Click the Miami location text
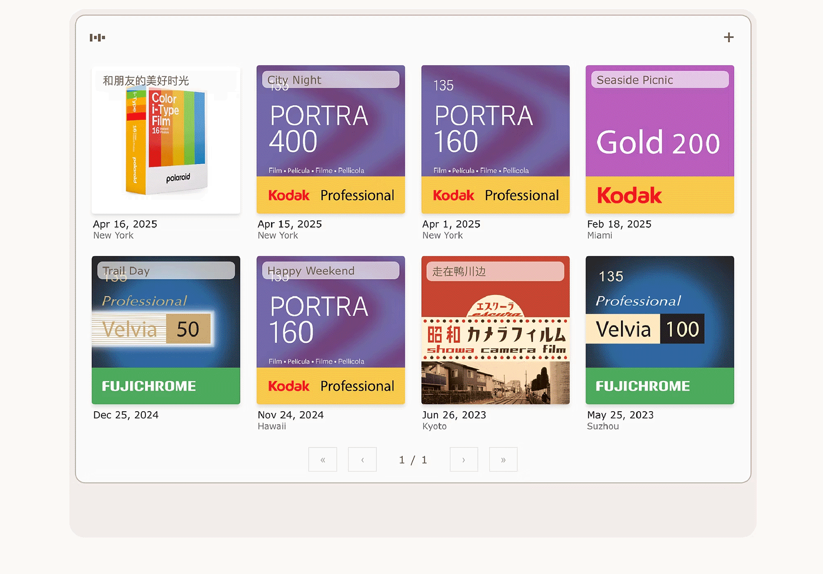The height and width of the screenshot is (574, 823). coord(599,236)
